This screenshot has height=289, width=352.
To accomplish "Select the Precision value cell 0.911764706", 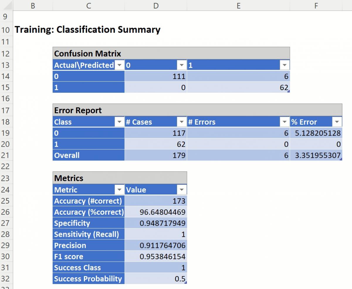I will click(156, 246).
